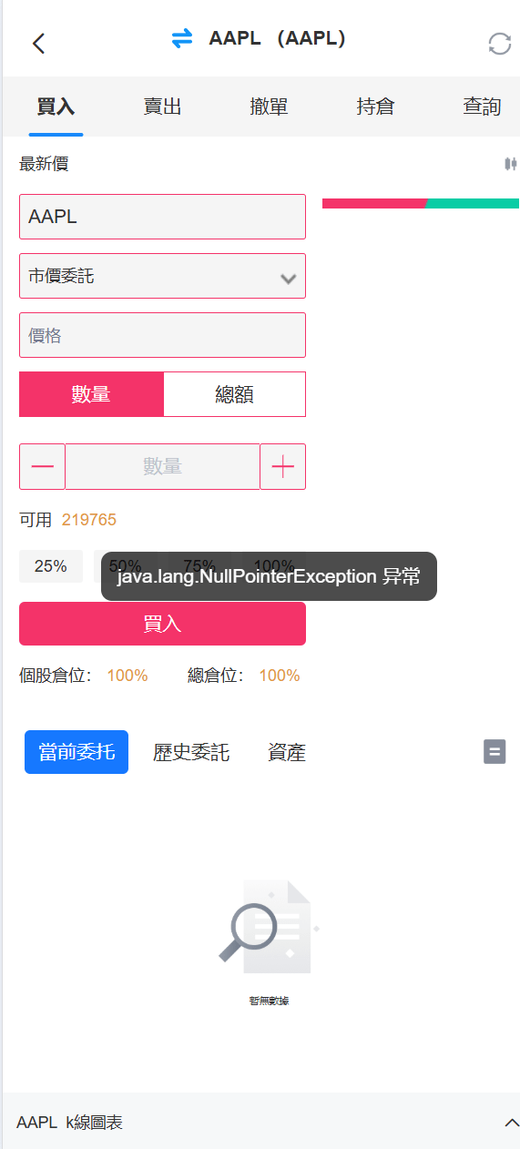Switch to the 總額 toggle option

(234, 394)
